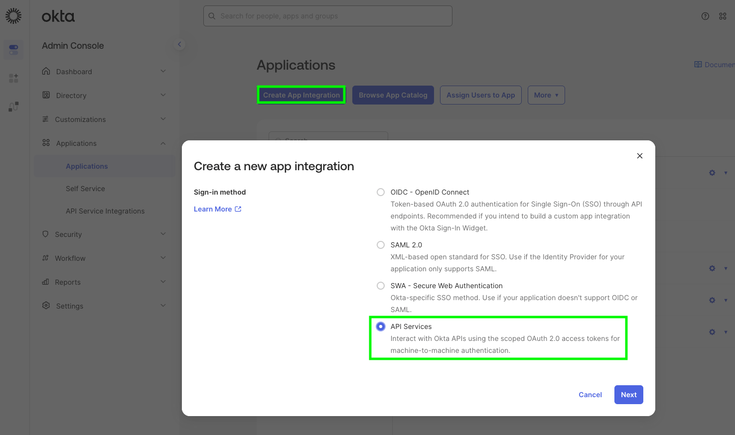Expand the Dashboard menu chevron
Image resolution: width=735 pixels, height=435 pixels.
click(163, 71)
